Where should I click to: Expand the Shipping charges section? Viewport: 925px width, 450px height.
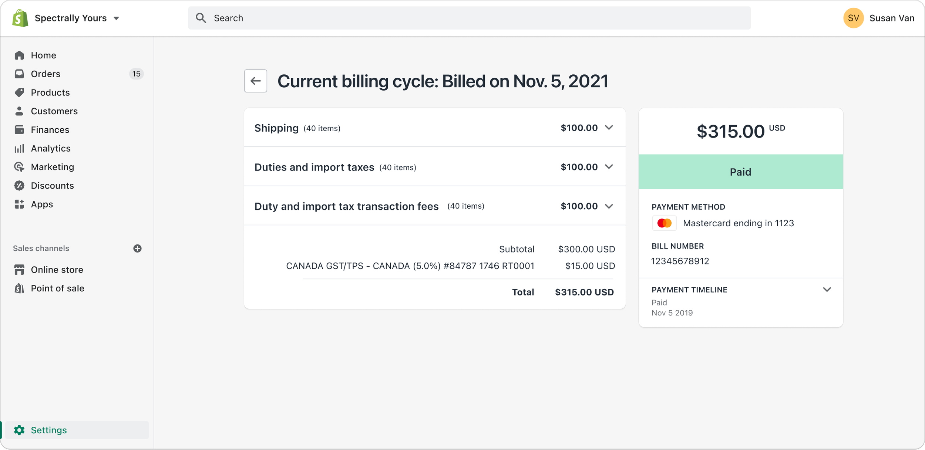click(609, 128)
